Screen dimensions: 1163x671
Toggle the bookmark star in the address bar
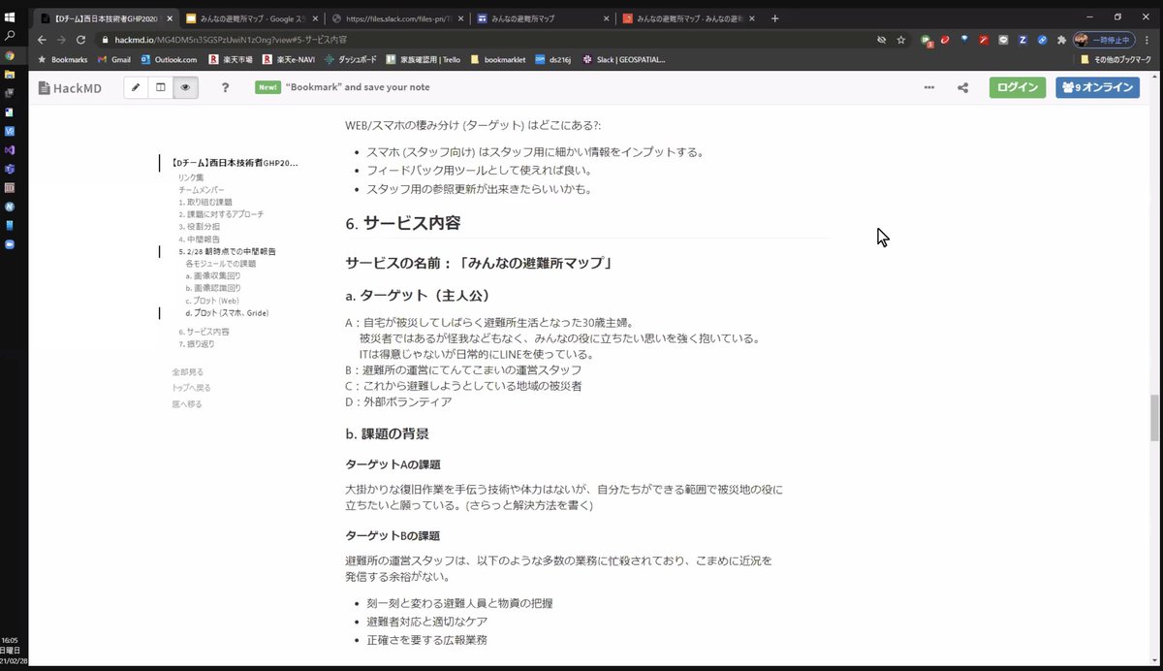(900, 41)
